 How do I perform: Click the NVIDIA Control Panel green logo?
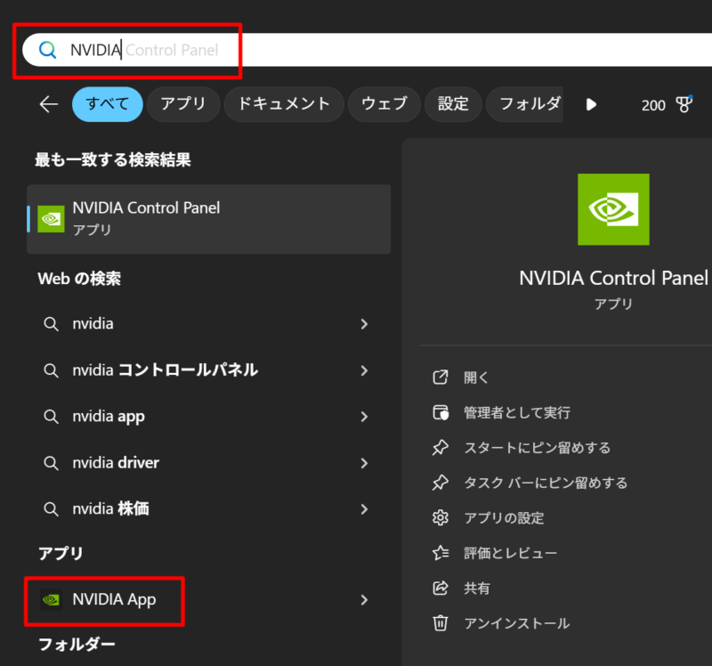(x=613, y=209)
